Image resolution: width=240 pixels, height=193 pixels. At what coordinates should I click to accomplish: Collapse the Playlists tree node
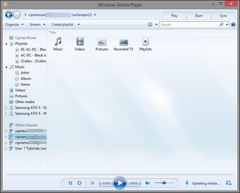[x=6, y=44]
